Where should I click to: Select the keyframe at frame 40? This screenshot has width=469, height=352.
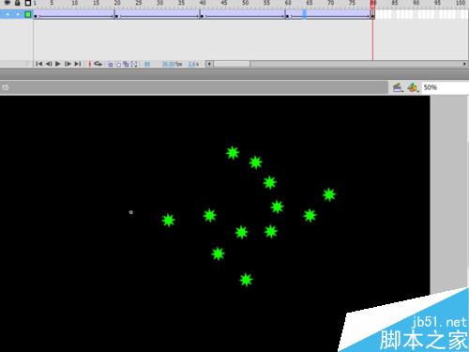pyautogui.click(x=202, y=15)
